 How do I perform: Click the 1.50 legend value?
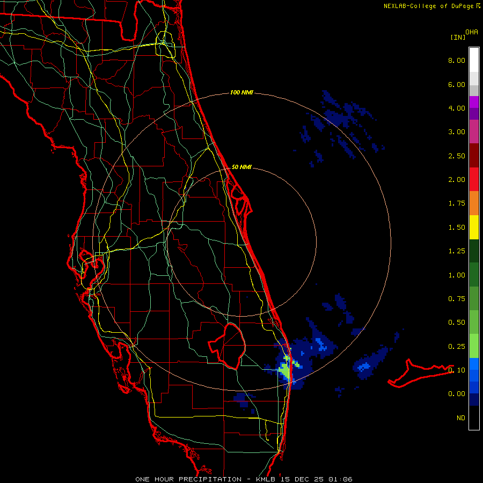(457, 228)
